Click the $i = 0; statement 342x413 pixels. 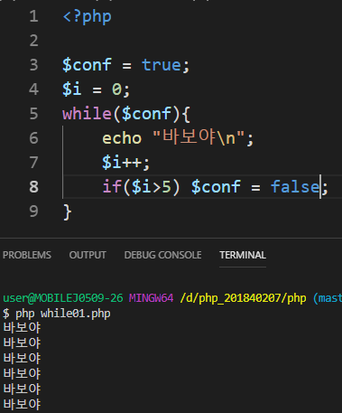[96, 89]
